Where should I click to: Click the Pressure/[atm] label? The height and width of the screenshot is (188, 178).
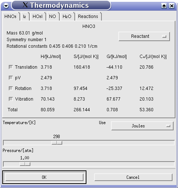pos(18,151)
